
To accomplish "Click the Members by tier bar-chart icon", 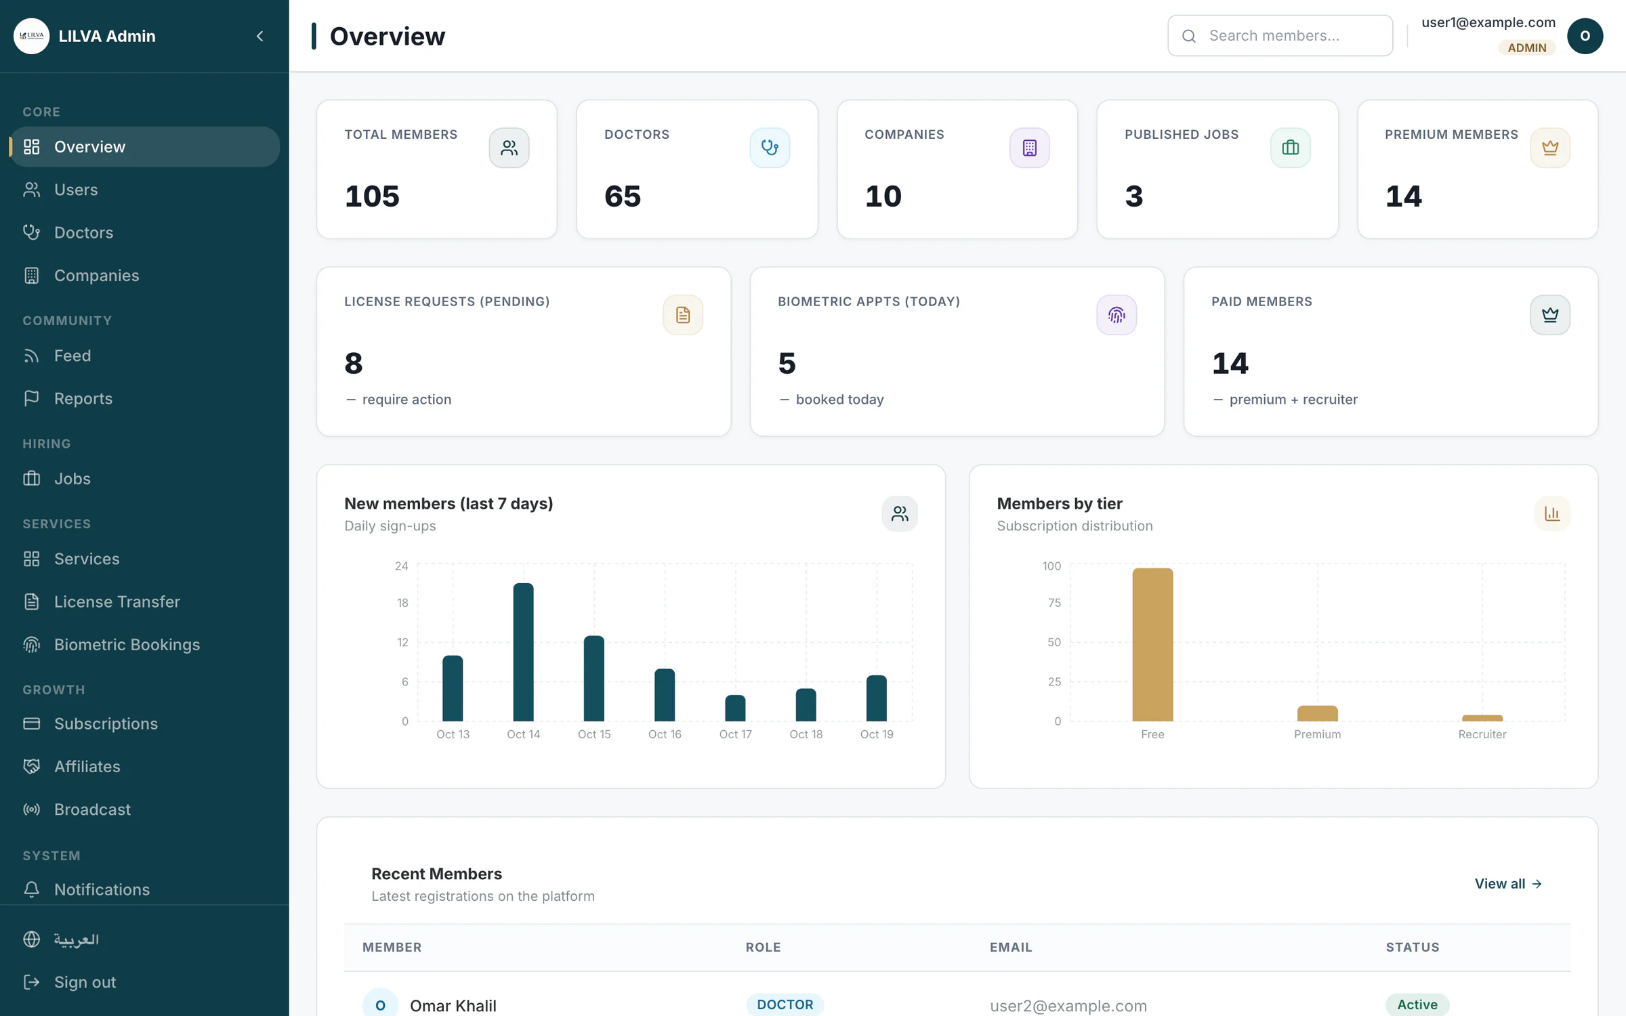I will click(1552, 513).
